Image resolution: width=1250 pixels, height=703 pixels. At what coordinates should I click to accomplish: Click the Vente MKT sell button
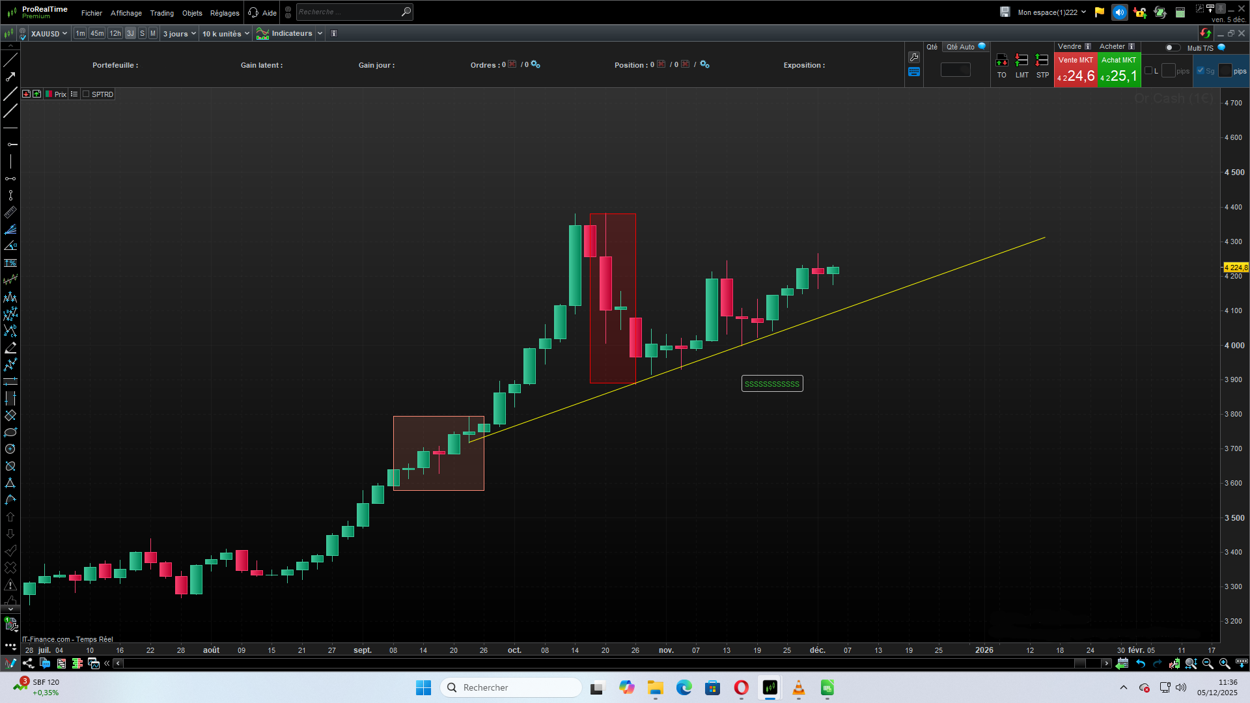(1076, 70)
